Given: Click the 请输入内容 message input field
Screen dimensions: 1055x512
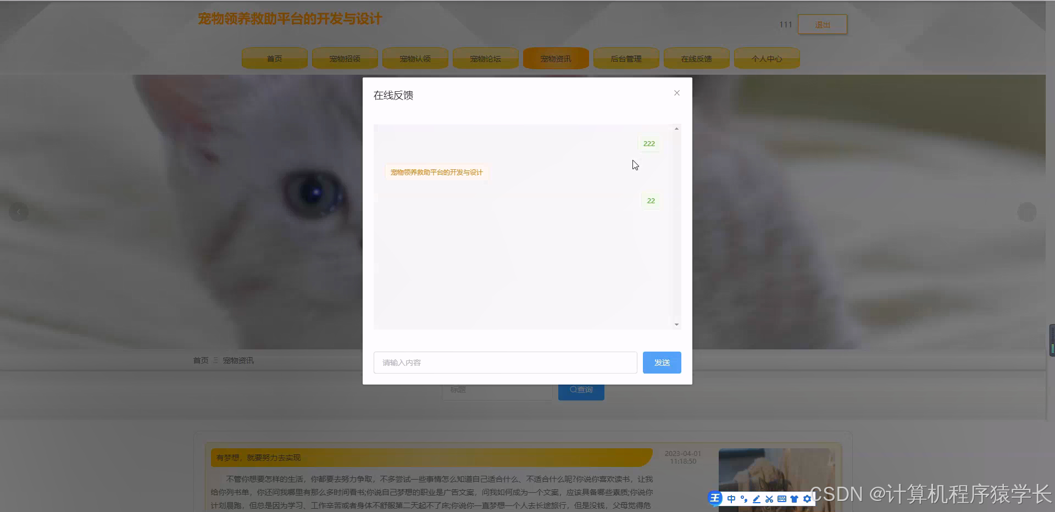Looking at the screenshot, I should coord(504,362).
